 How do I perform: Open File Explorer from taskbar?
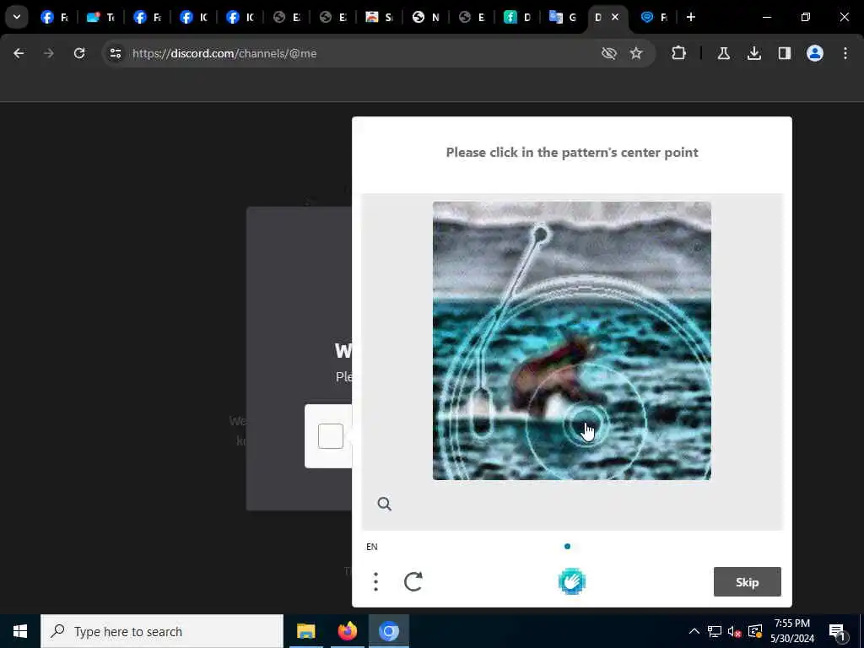pyautogui.click(x=305, y=631)
